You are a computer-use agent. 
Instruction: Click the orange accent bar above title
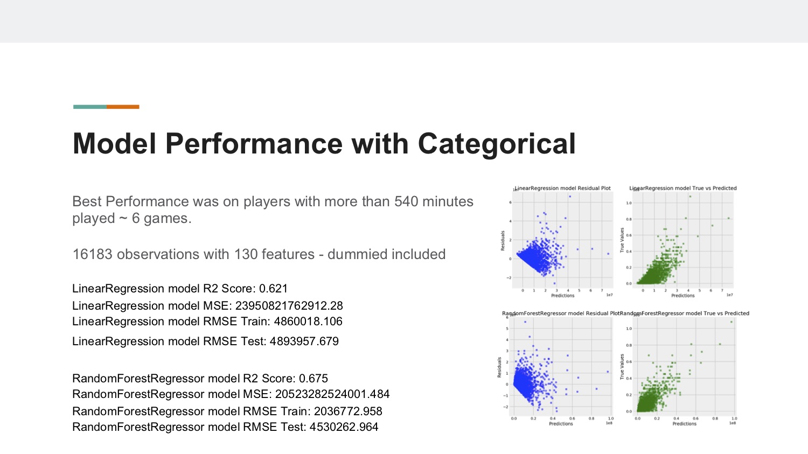point(123,107)
